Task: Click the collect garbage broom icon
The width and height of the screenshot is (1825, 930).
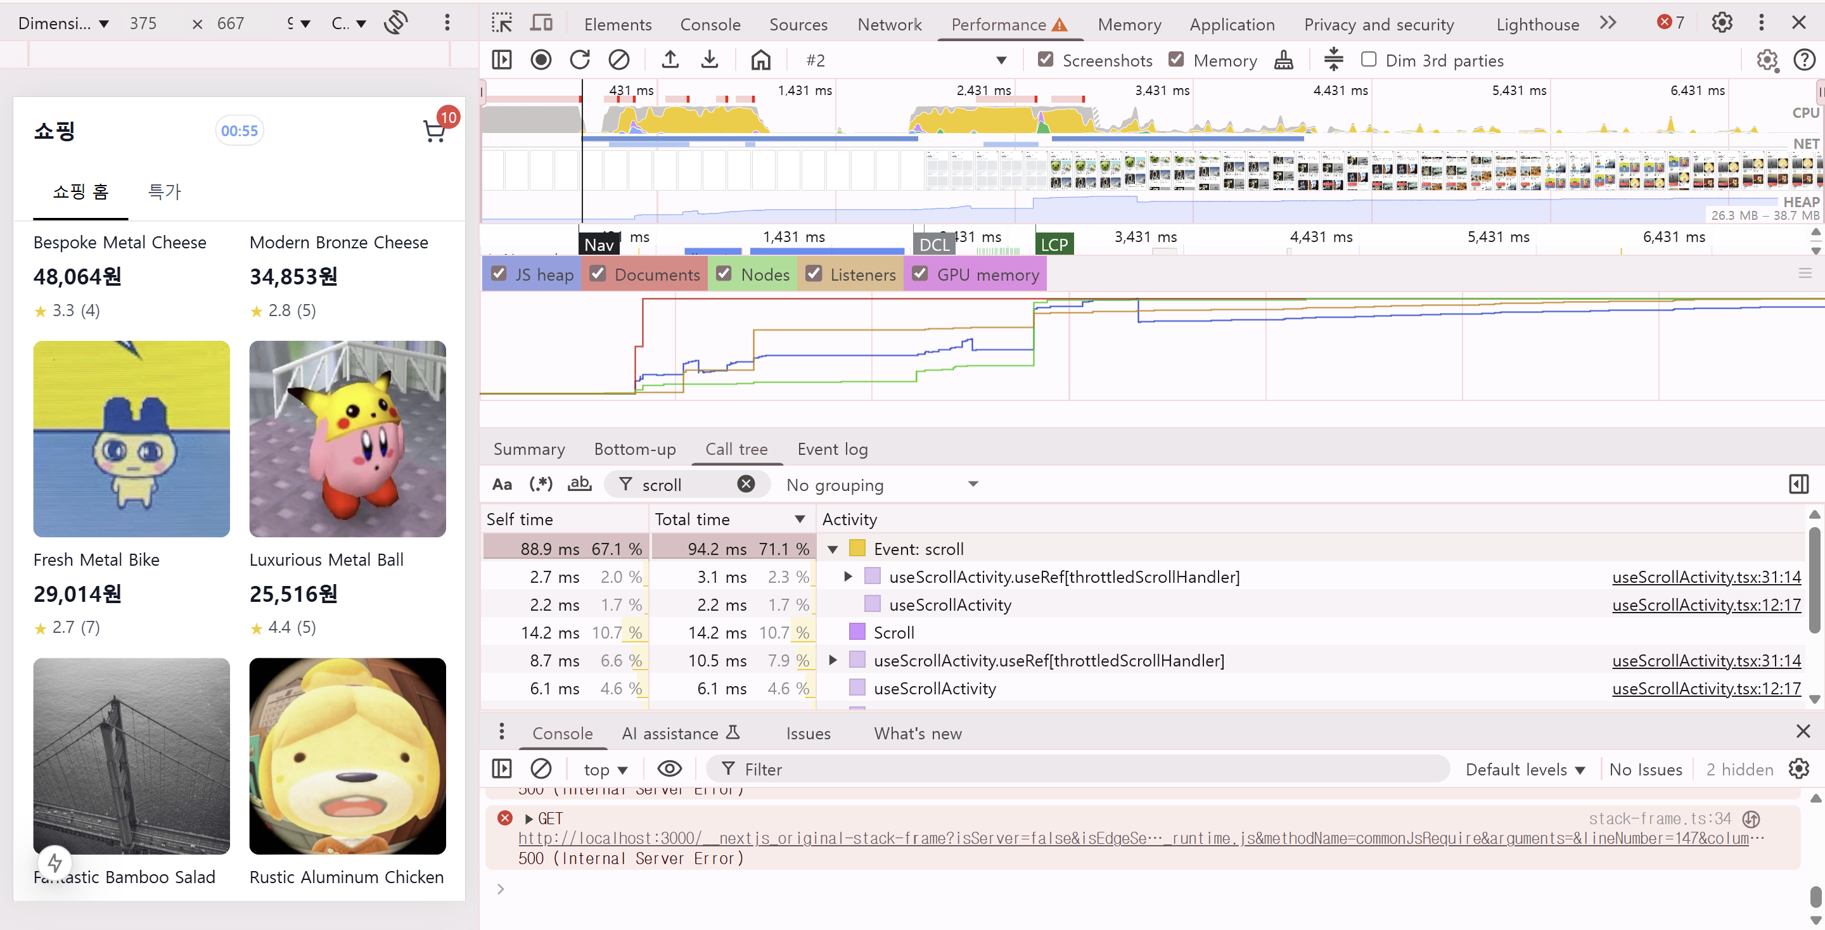Action: pos(1283,60)
